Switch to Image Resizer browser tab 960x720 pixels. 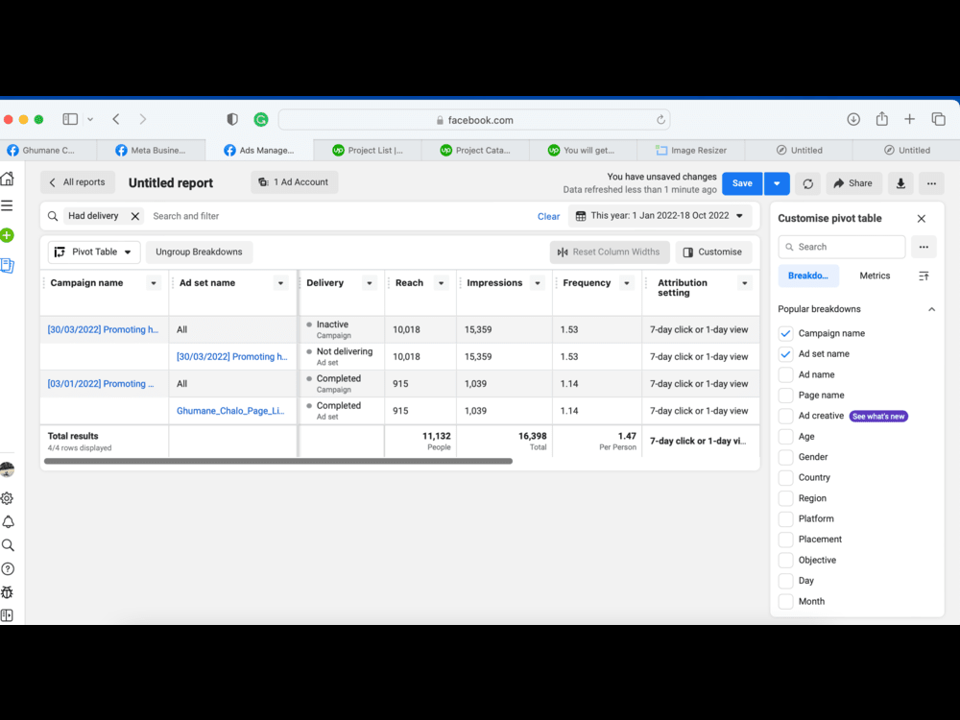click(x=690, y=150)
